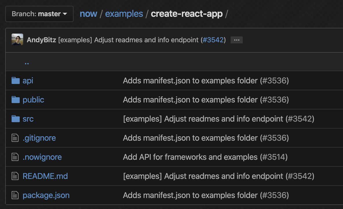Open AndyBitz author link

pos(41,40)
